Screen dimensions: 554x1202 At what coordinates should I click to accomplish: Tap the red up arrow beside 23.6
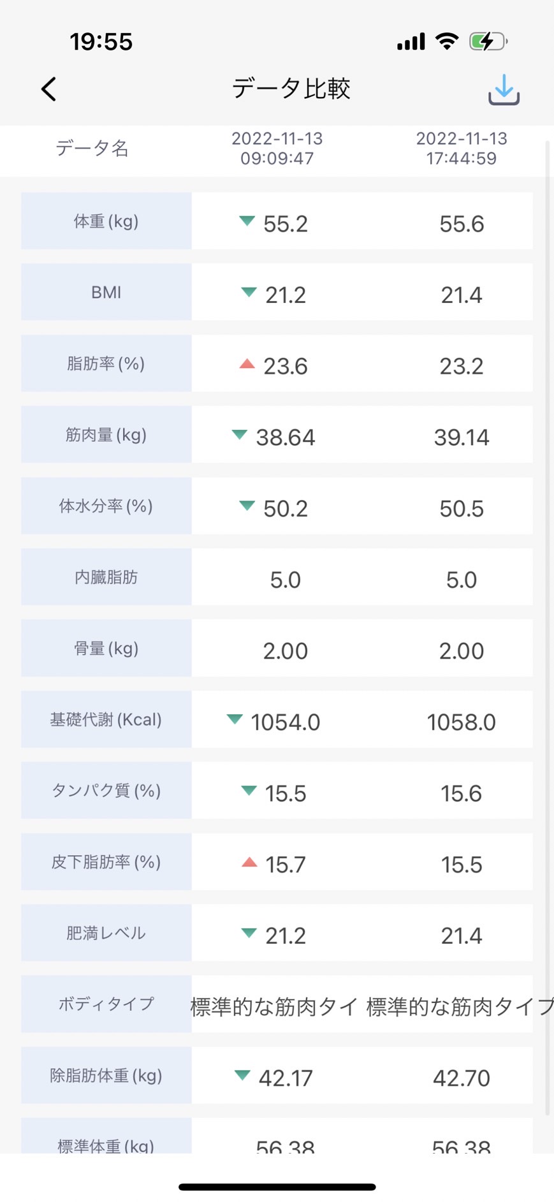[247, 364]
